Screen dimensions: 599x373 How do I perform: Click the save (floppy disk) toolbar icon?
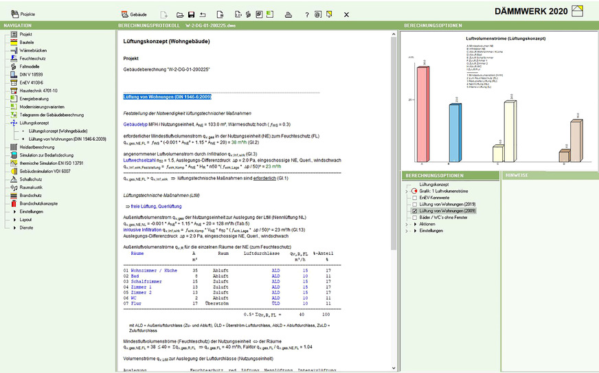point(192,14)
